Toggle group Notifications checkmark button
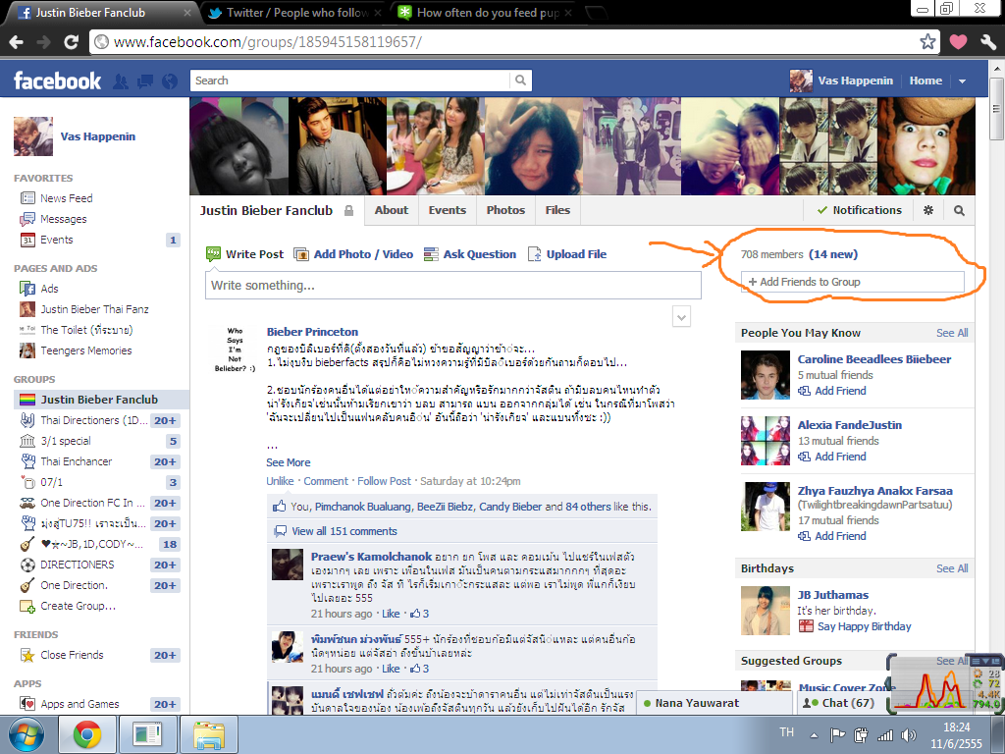This screenshot has width=1005, height=754. tap(859, 210)
